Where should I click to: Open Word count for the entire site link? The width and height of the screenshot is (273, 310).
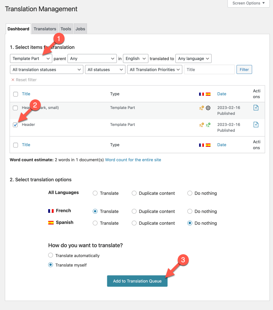pos(133,160)
